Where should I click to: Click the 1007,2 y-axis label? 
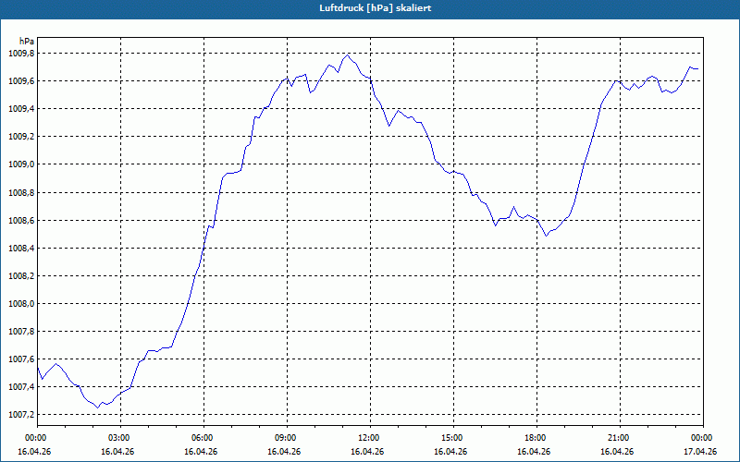click(x=21, y=415)
